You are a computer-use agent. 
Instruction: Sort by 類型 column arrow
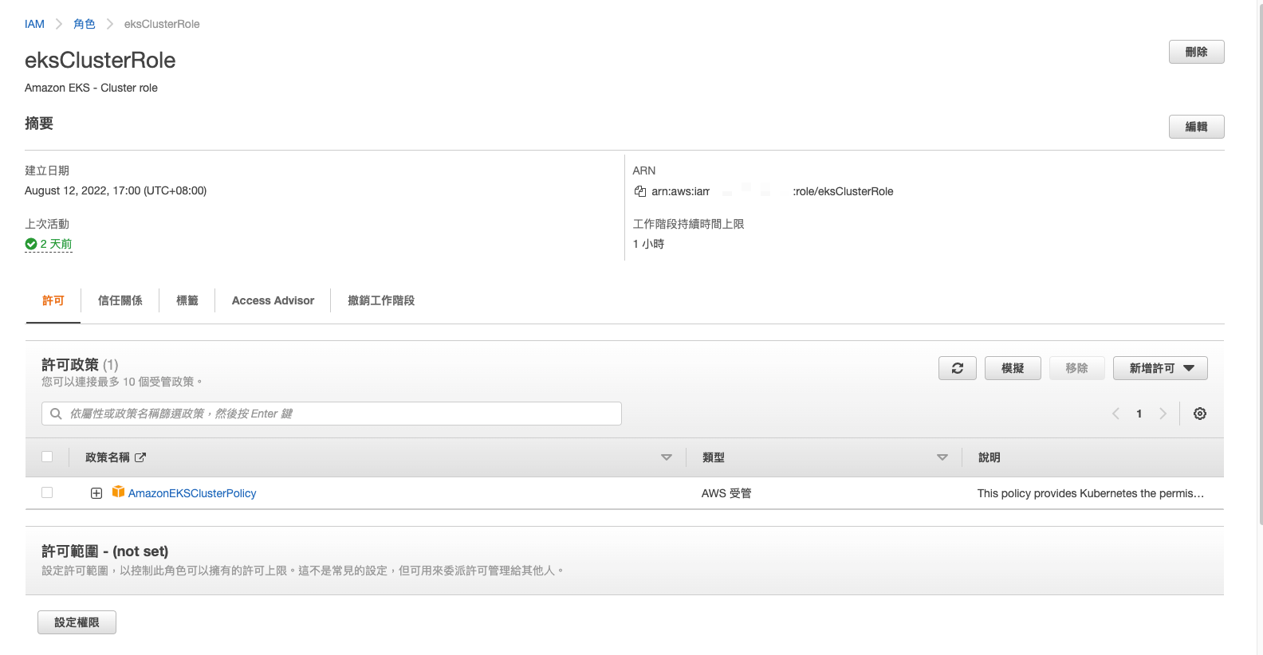pyautogui.click(x=942, y=457)
